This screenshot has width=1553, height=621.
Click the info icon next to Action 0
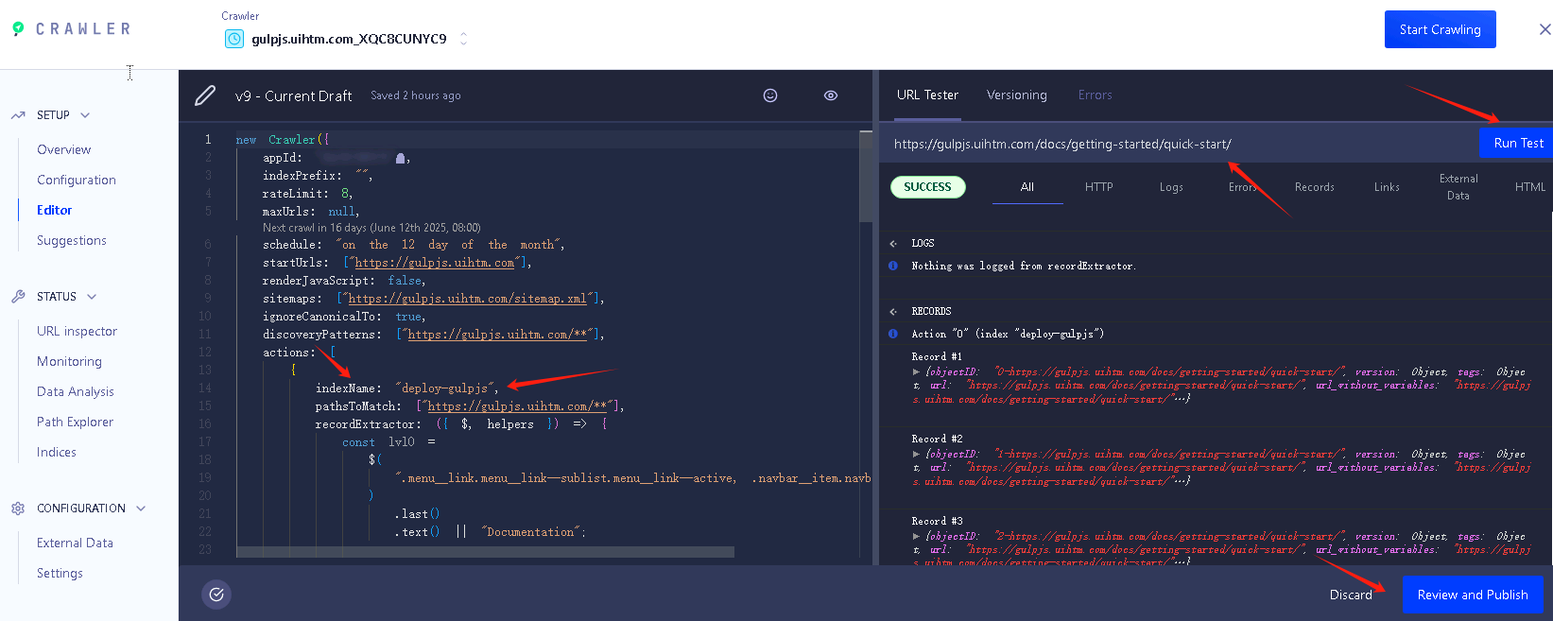point(893,334)
